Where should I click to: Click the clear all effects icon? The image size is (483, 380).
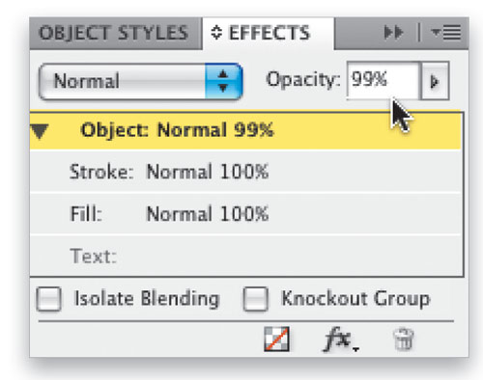(276, 339)
